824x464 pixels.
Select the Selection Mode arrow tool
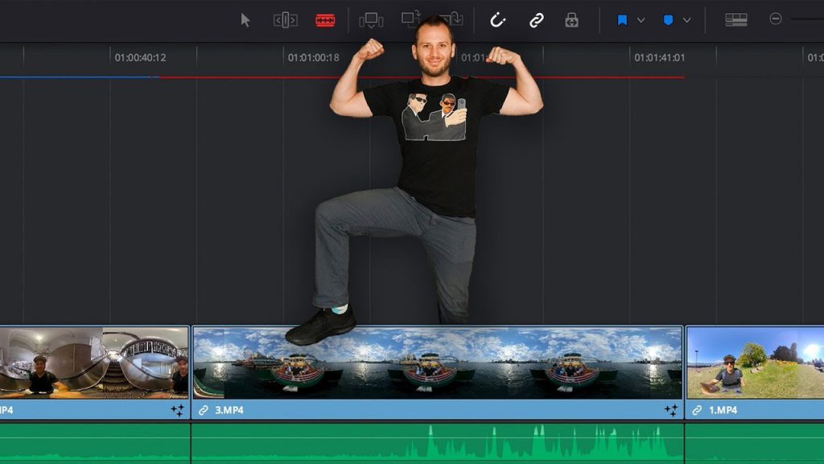tap(246, 19)
